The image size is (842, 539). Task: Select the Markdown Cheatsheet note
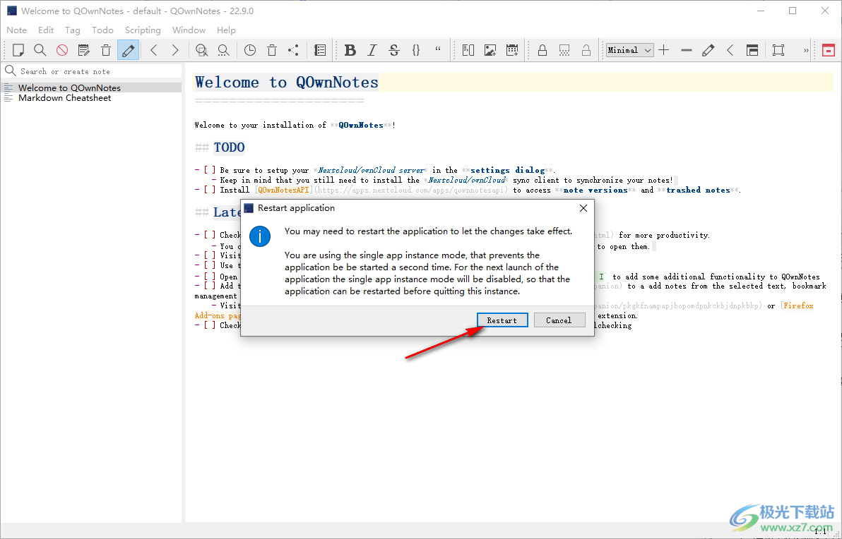click(x=64, y=98)
